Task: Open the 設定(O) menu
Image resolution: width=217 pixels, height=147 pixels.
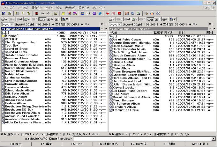Action: pyautogui.click(x=84, y=8)
